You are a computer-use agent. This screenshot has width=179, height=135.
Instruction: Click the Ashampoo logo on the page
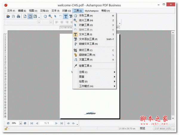(90, 113)
